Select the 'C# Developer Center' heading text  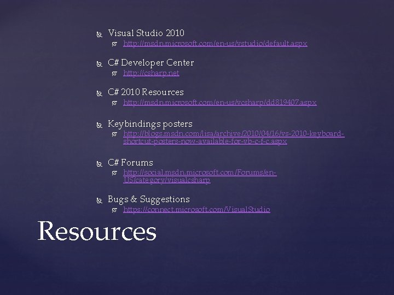tap(151, 63)
